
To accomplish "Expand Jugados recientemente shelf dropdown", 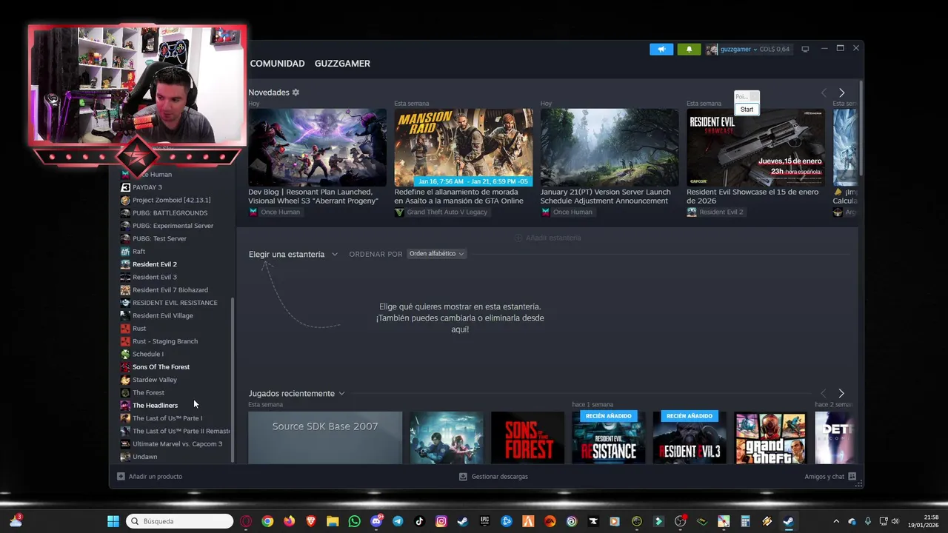I will click(x=296, y=393).
